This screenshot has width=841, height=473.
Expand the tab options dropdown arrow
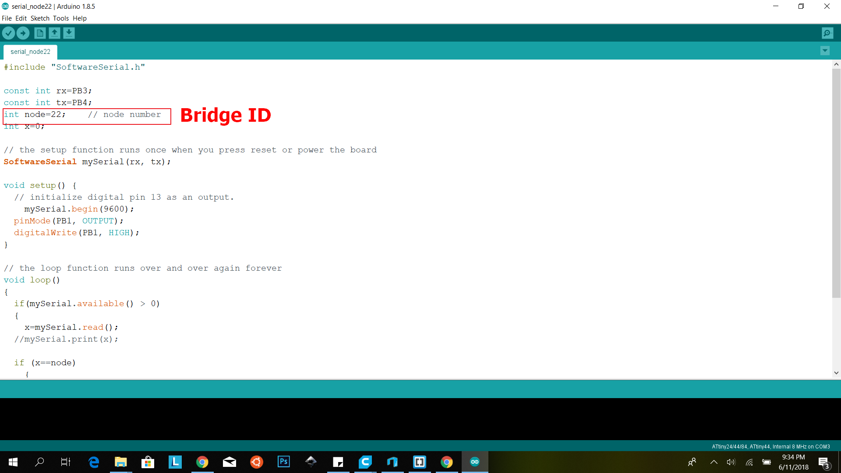(x=825, y=51)
